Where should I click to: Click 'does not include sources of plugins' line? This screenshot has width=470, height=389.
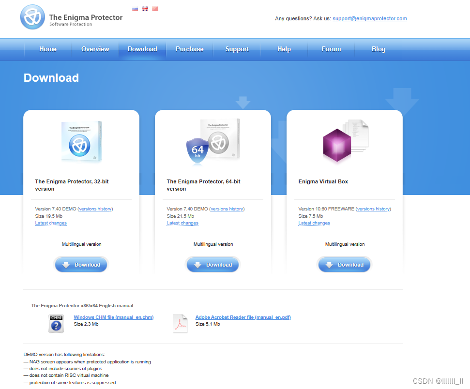62,369
